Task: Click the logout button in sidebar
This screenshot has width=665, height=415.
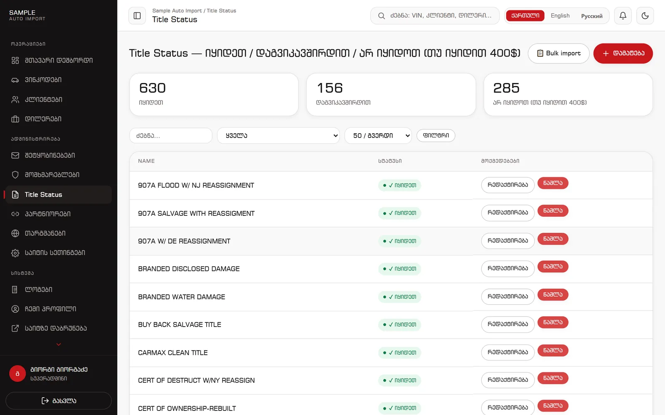Action: [x=59, y=400]
